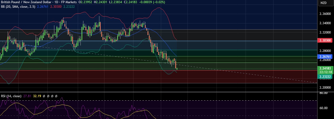This screenshot has width=334, height=119.
Task: Click the 2.34000 price scale tick
Action: click(325, 23)
